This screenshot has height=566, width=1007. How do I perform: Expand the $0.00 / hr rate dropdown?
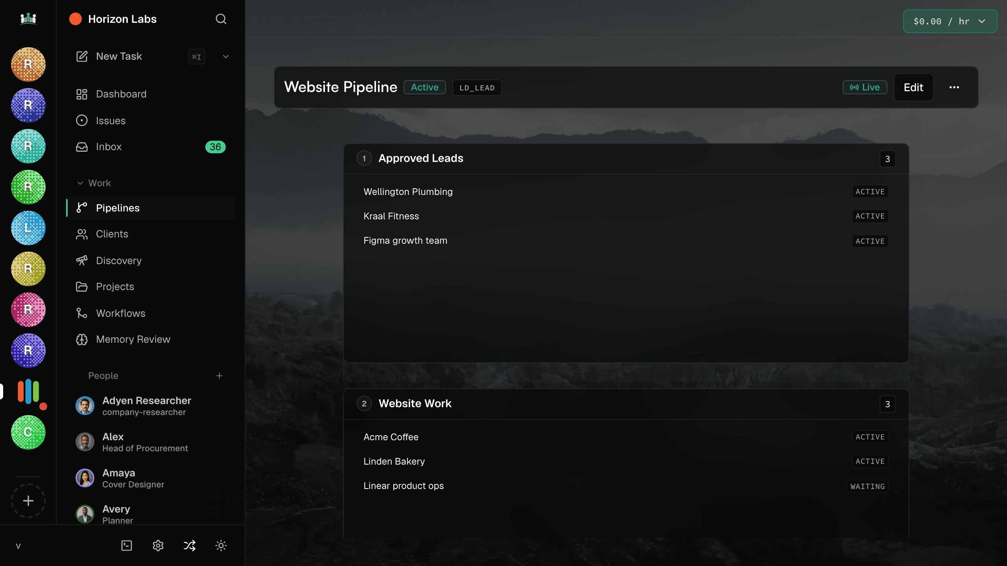click(950, 21)
